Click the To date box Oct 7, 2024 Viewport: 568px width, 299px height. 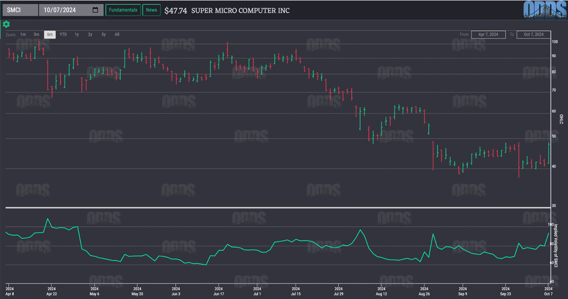533,35
